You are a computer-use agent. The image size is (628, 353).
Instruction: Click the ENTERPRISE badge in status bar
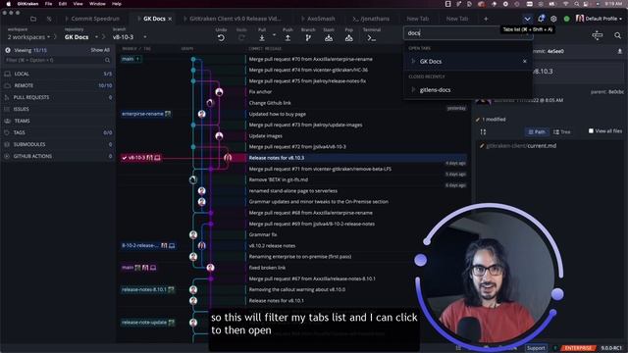tap(578, 348)
